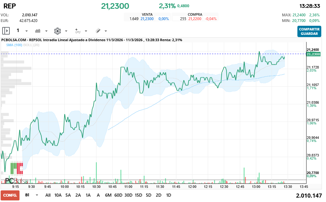
Task: Toggle the sidebar panel icon
Action: (5, 31)
